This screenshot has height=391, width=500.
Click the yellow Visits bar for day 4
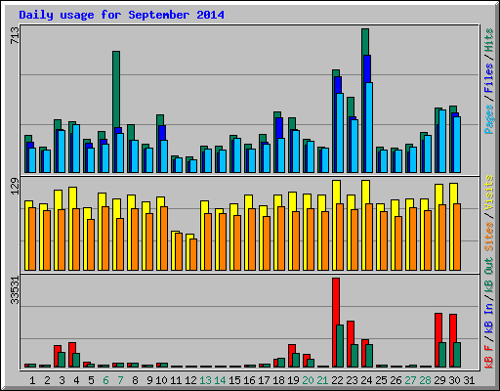click(73, 197)
